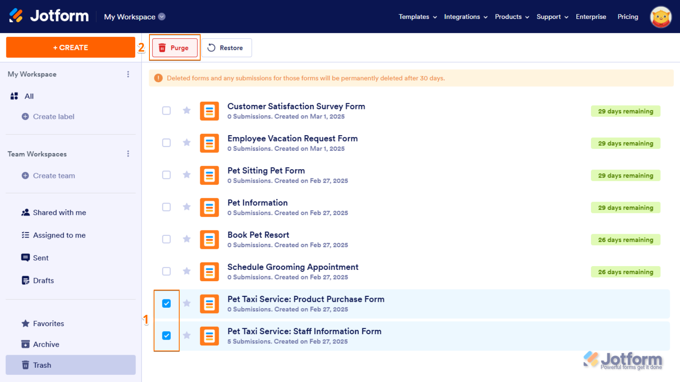Open My Workspace three-dot options menu

128,74
